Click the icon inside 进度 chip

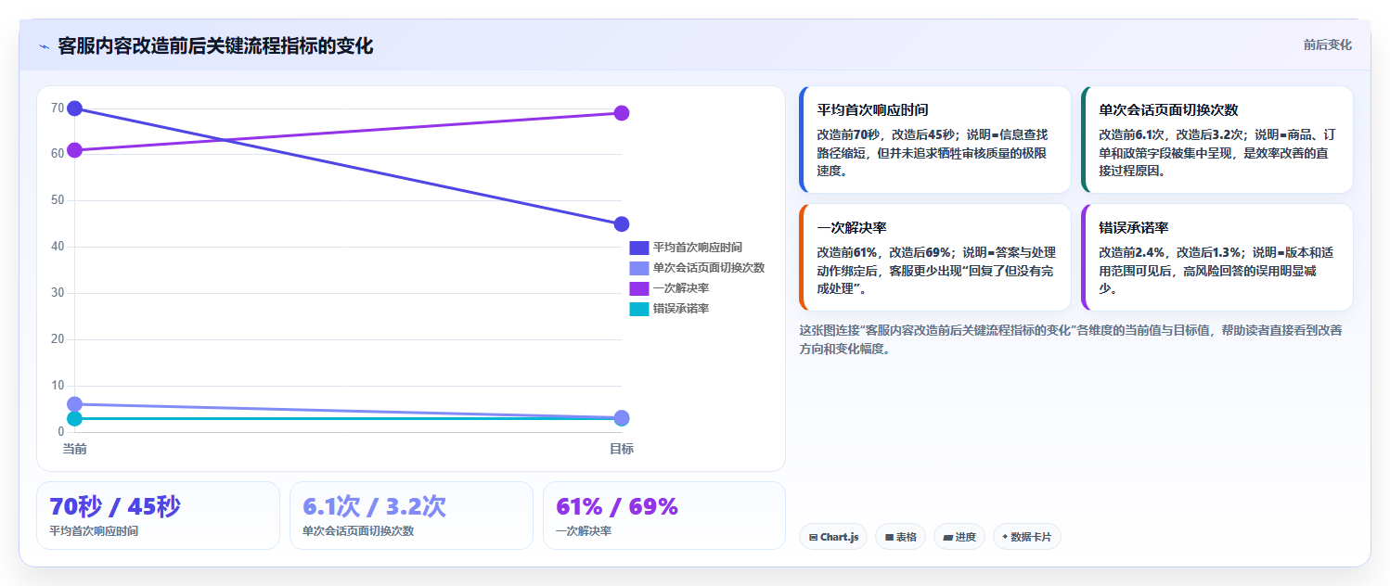tap(947, 537)
